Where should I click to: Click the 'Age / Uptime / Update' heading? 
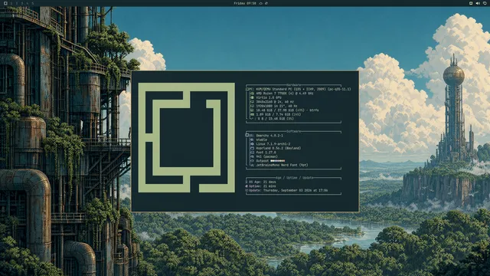pyautogui.click(x=294, y=178)
